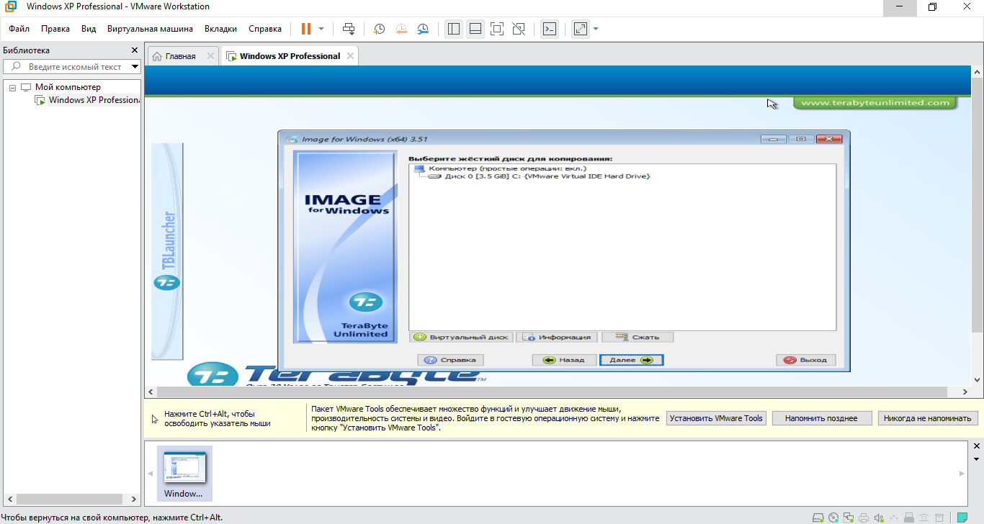Click the Информация button

tap(558, 337)
